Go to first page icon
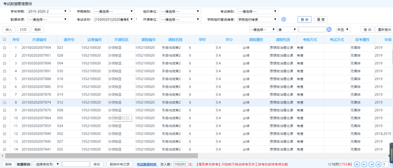The image size is (393, 168). click(x=357, y=164)
